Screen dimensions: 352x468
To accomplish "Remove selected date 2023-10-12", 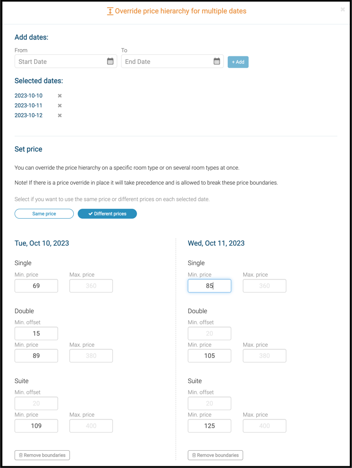I will click(60, 116).
